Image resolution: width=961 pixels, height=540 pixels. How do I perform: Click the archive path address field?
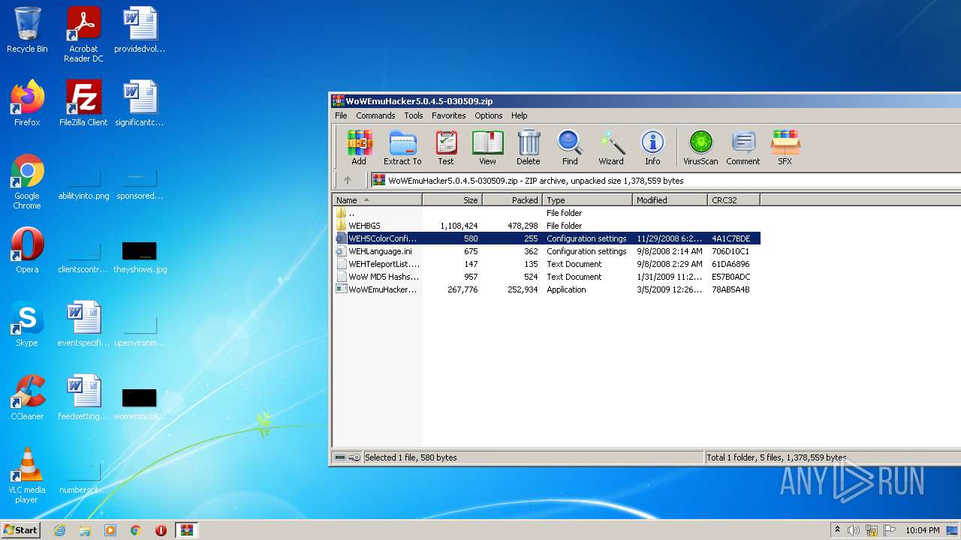664,180
